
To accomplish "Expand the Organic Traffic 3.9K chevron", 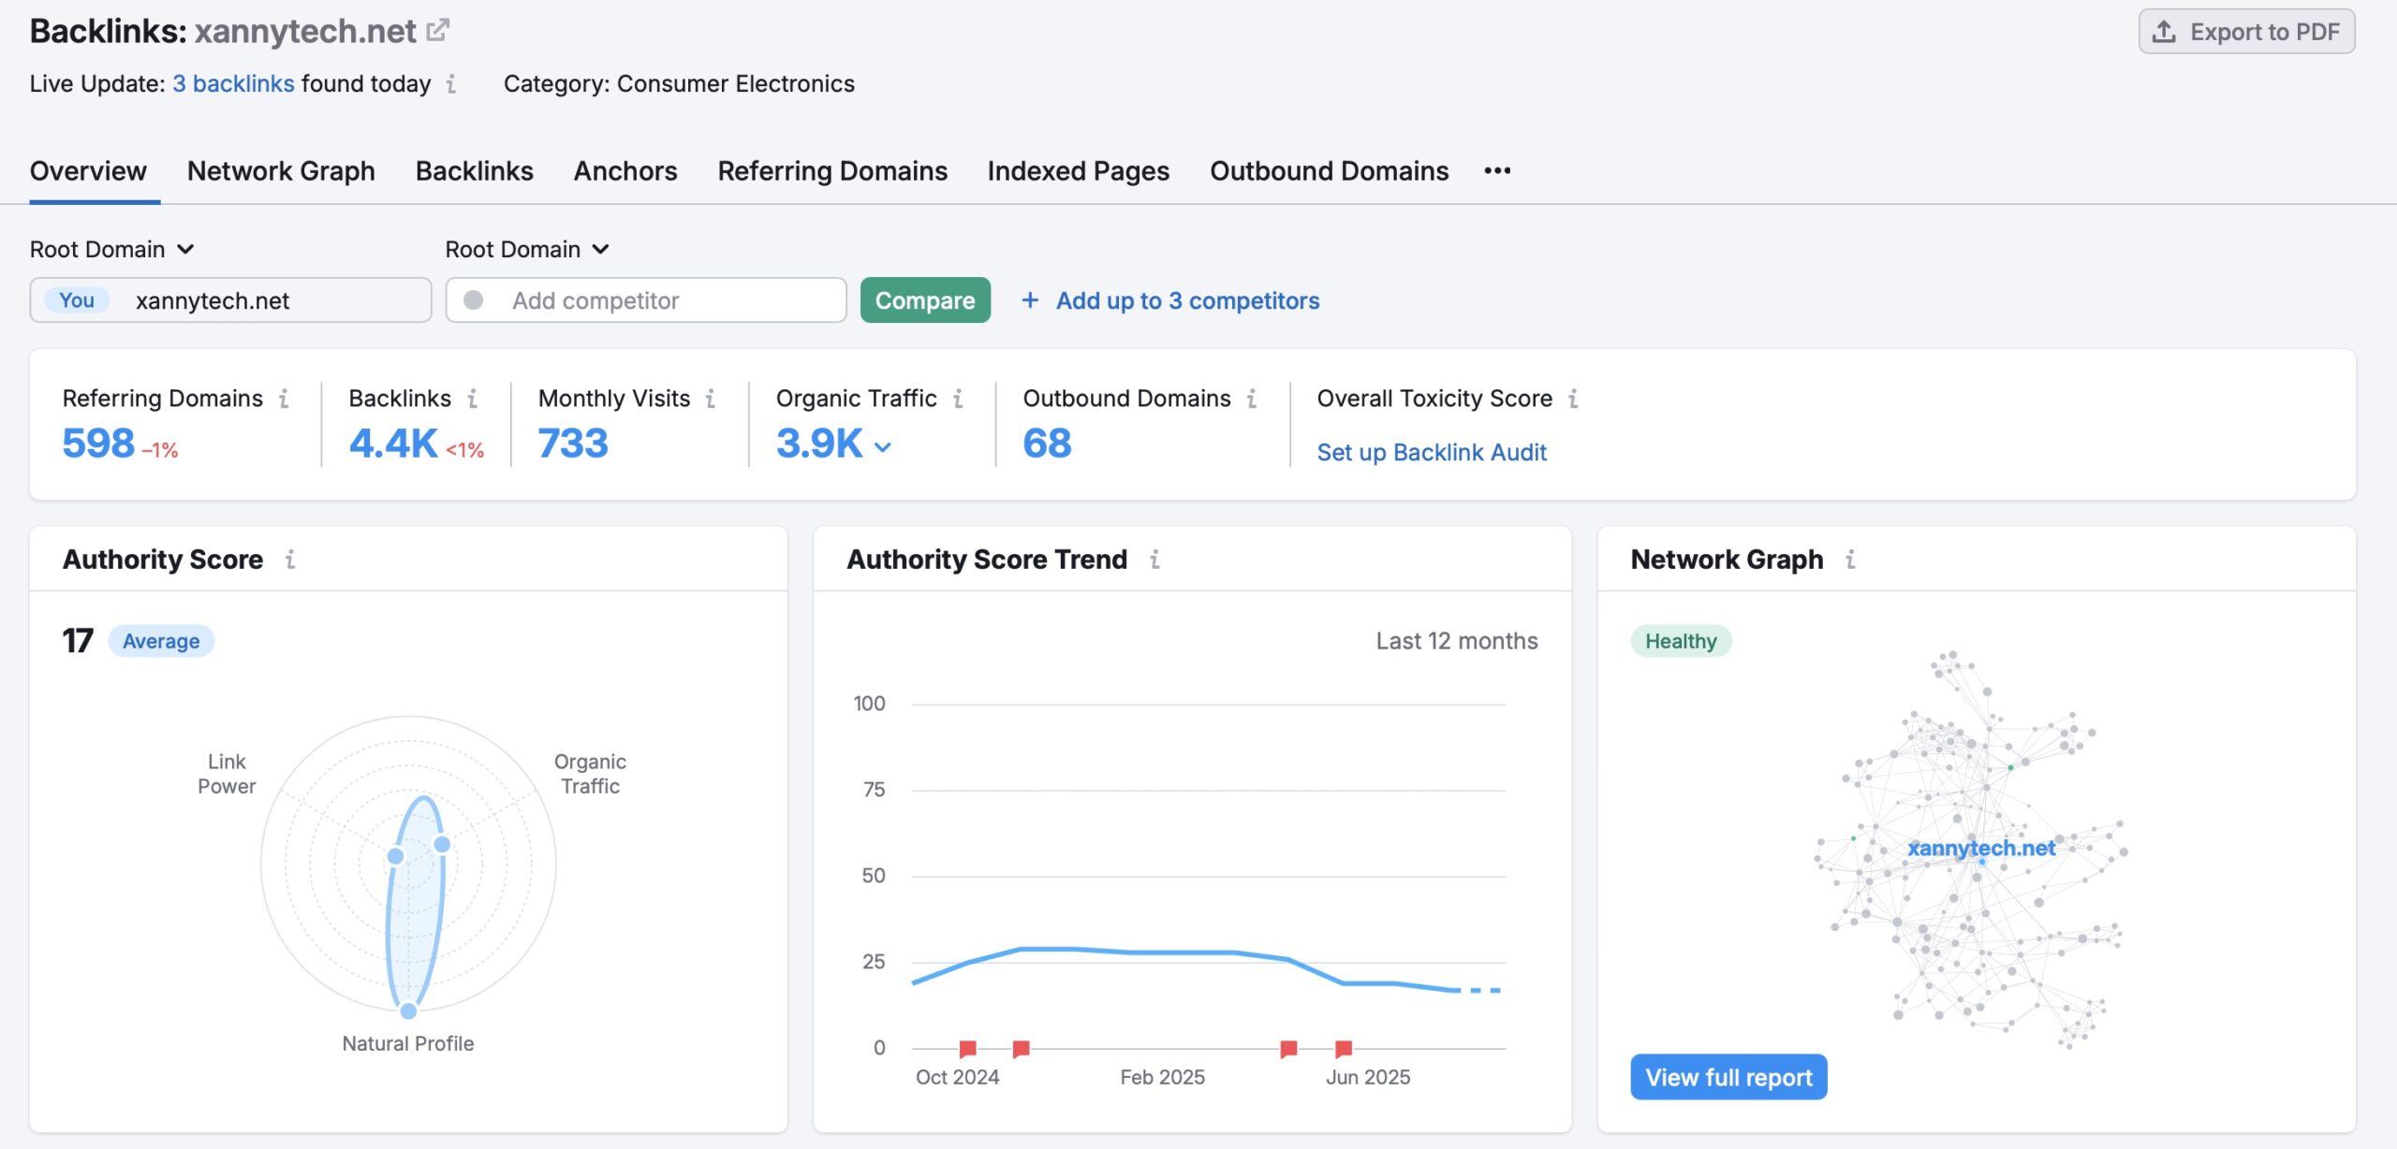I will pos(882,447).
